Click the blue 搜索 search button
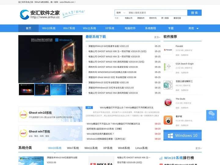The height and width of the screenshot is (165, 220). click(x=194, y=13)
